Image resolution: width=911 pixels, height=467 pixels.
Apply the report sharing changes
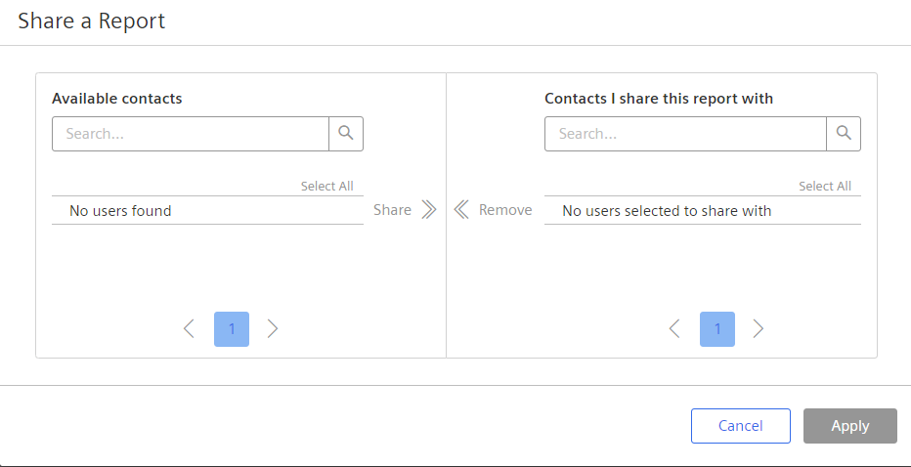850,426
